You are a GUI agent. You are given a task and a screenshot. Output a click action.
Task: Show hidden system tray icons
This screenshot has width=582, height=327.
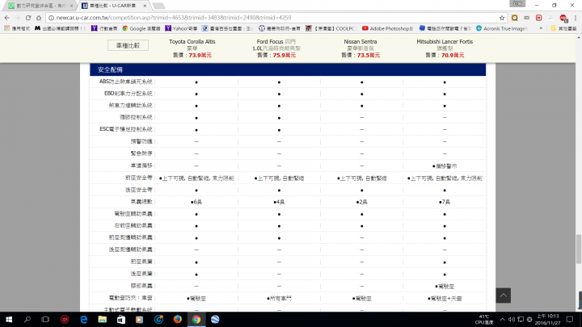click(x=502, y=319)
